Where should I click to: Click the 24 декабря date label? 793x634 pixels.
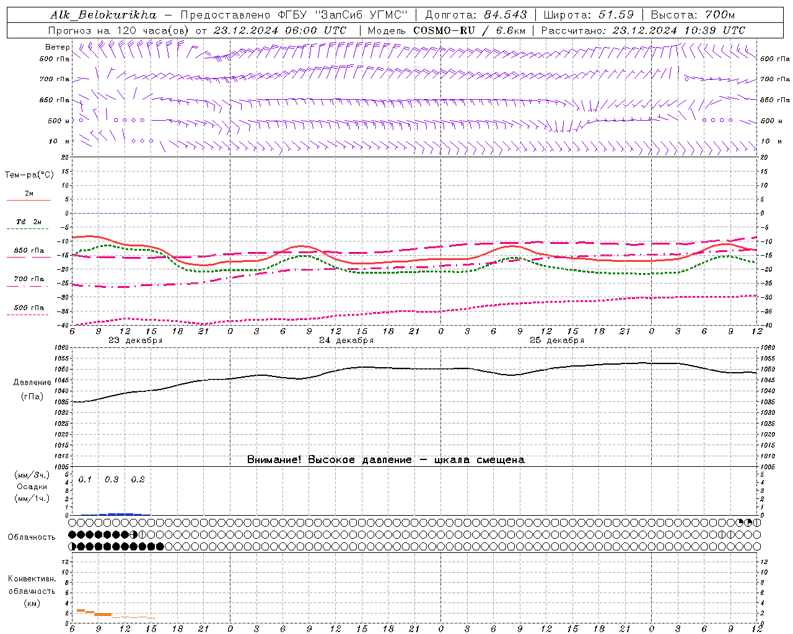[x=346, y=341]
